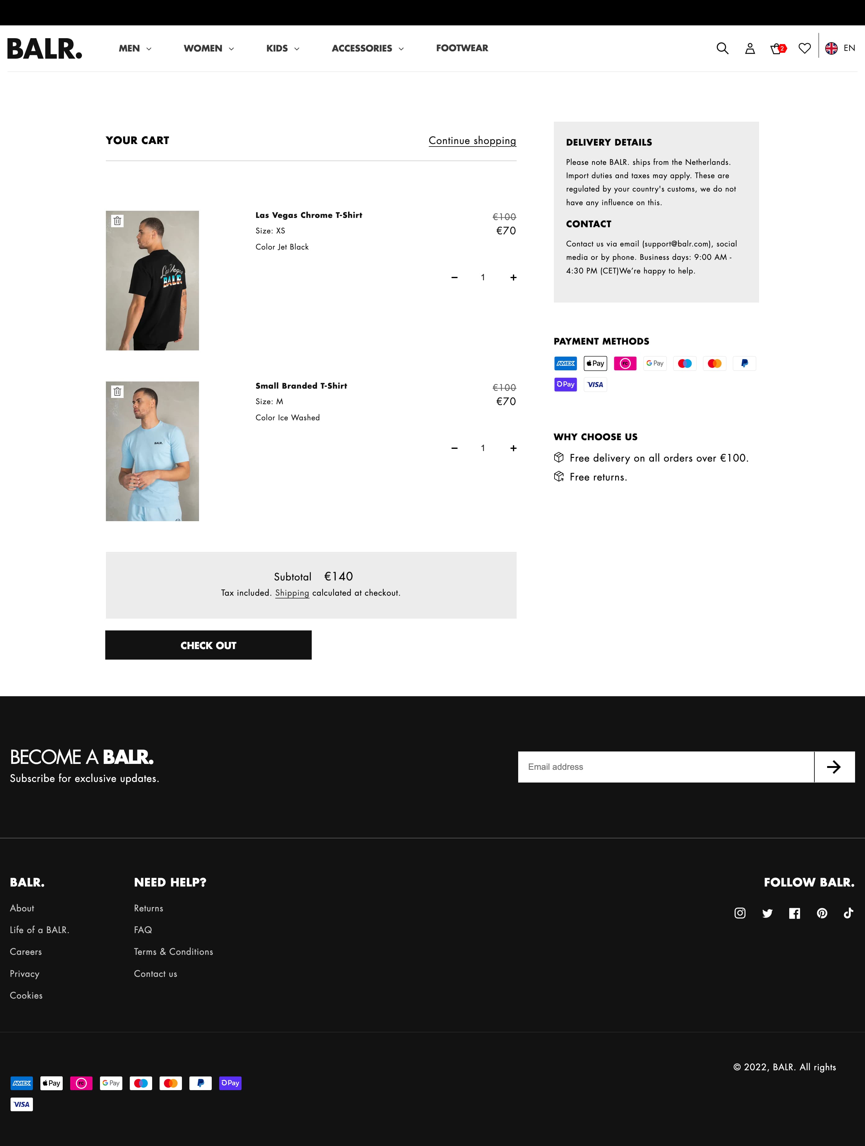Image resolution: width=865 pixels, height=1146 pixels.
Task: Expand the ACCESSORIES navigation menu
Action: 368,48
